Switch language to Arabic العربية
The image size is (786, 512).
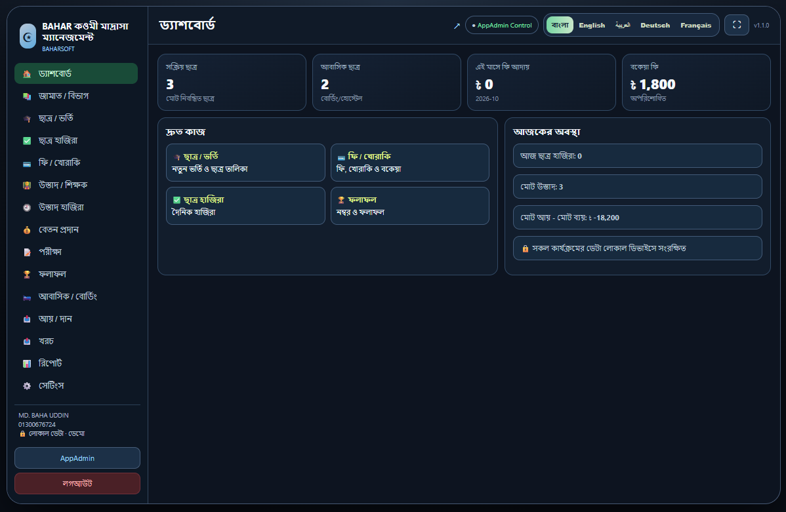(623, 25)
